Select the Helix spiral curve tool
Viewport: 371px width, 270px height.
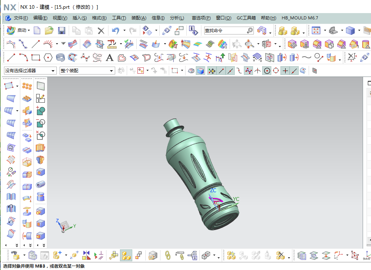(x=60, y=57)
